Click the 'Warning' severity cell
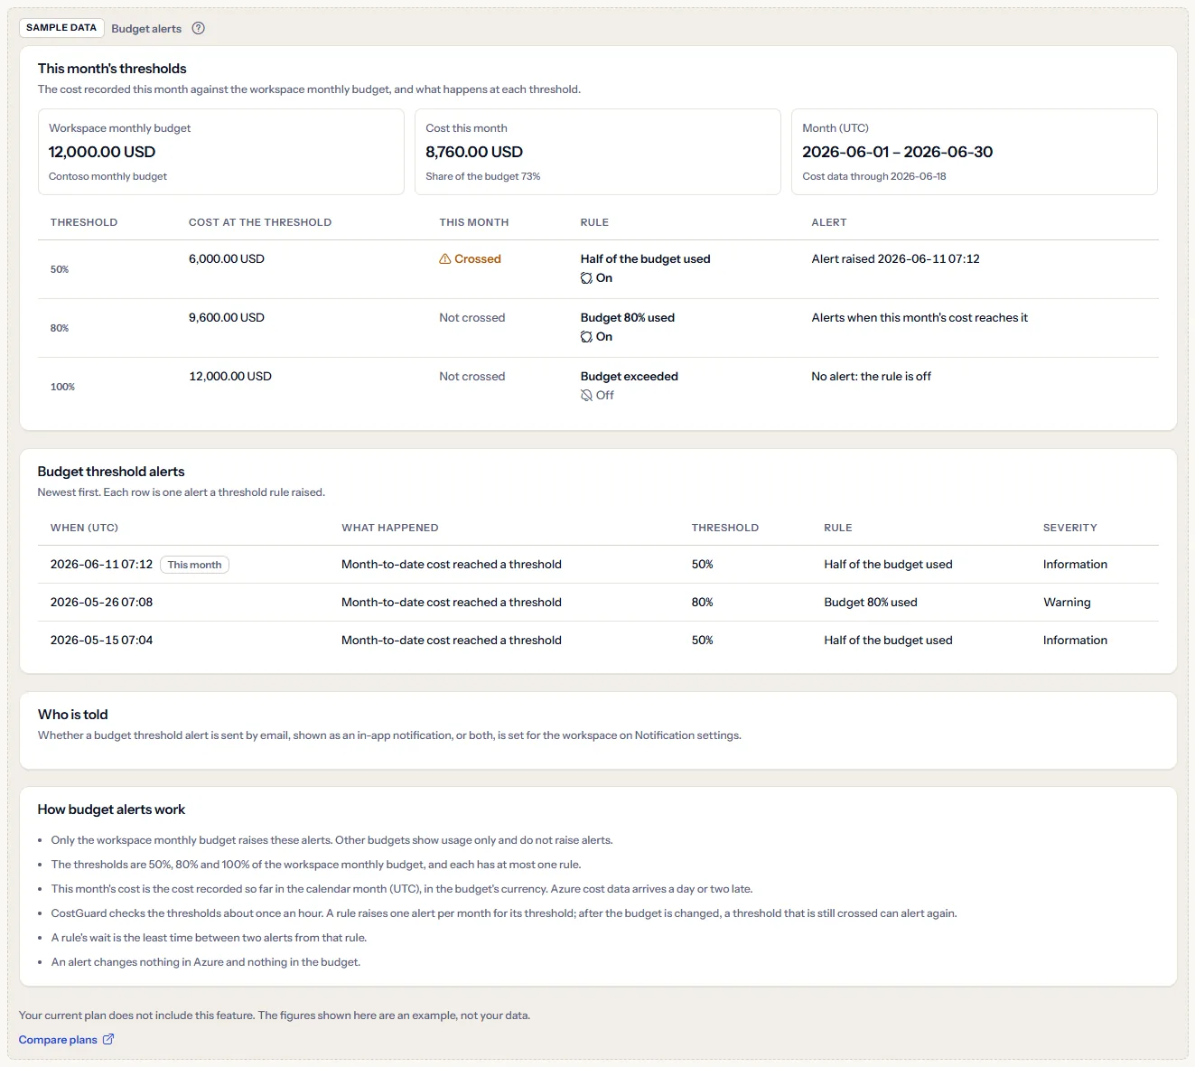 (x=1067, y=603)
